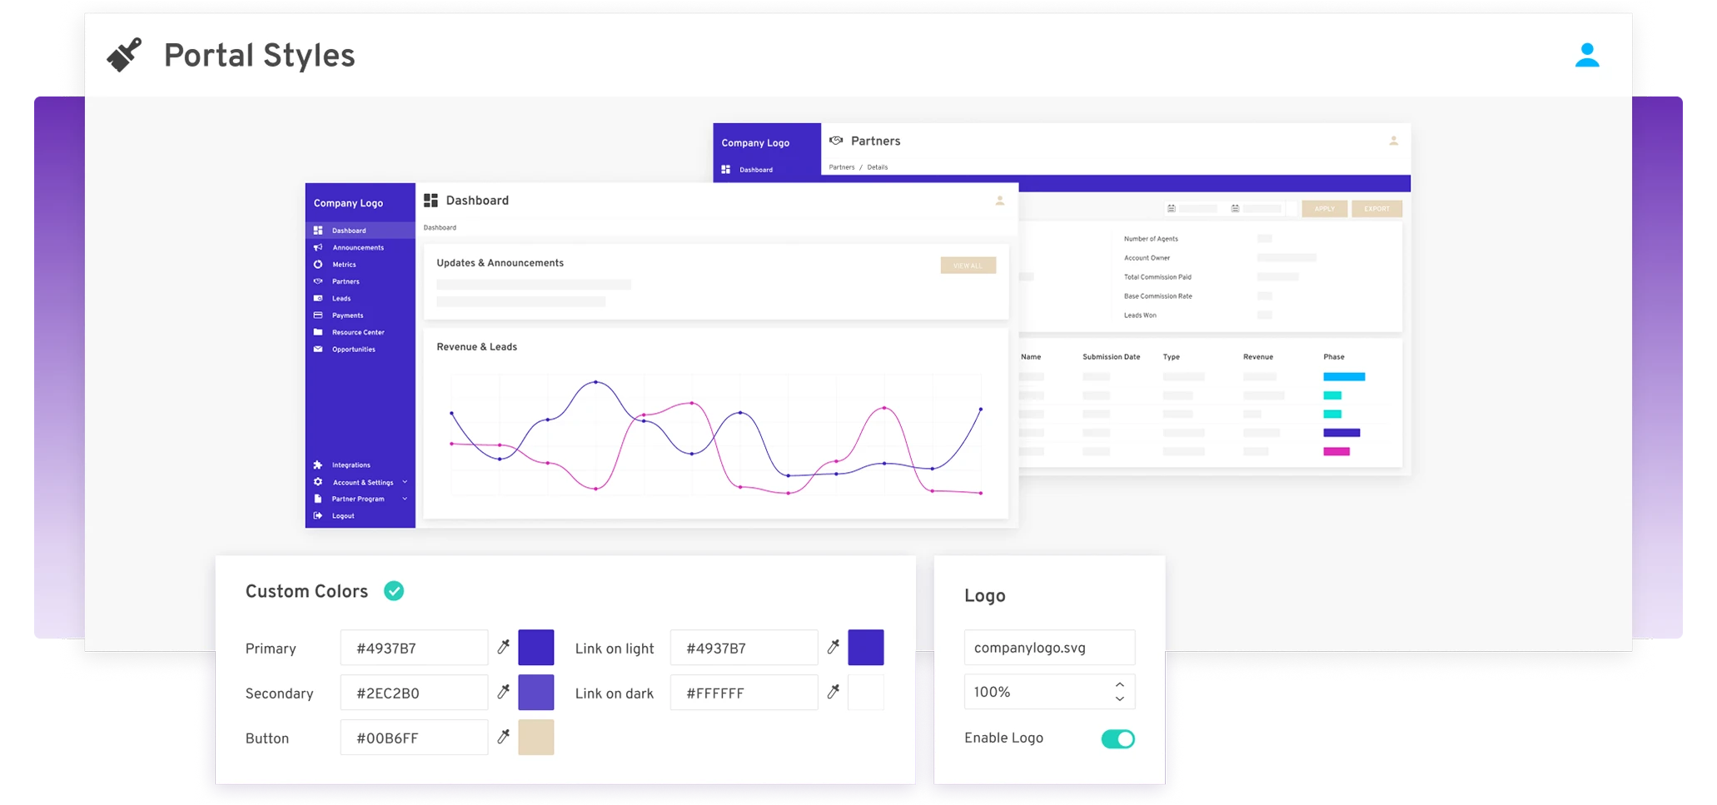Click the Payments card icon

click(318, 316)
